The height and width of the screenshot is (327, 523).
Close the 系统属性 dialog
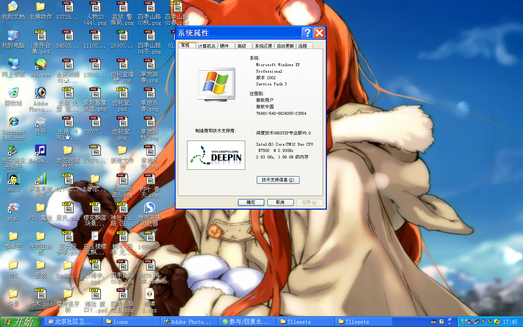pos(319,33)
